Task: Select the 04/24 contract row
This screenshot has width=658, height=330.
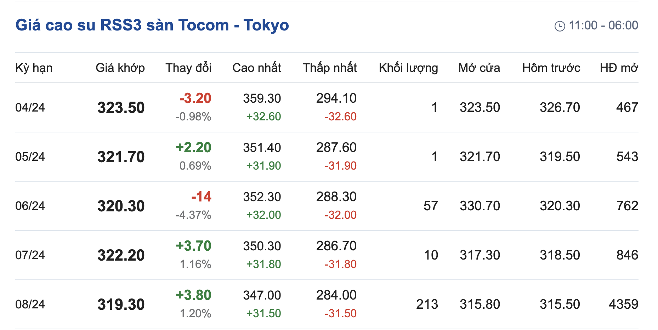Action: point(30,107)
